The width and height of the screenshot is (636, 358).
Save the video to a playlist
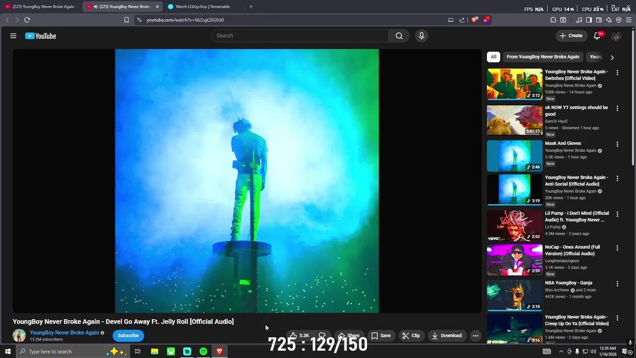(x=381, y=336)
